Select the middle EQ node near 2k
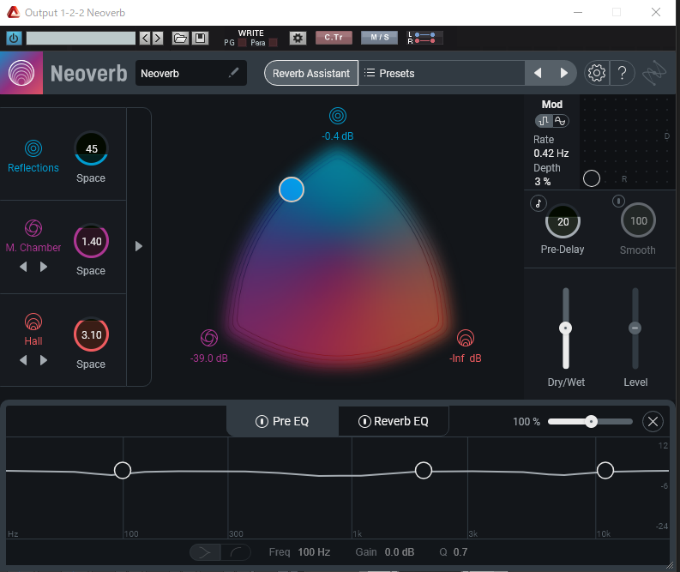680x572 pixels. 424,470
